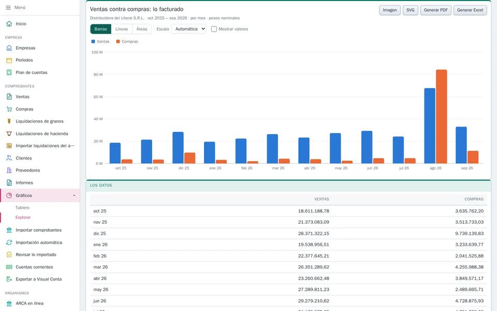
Task: Select the Liquidaciones de hacienda cow icon
Action: 9,134
